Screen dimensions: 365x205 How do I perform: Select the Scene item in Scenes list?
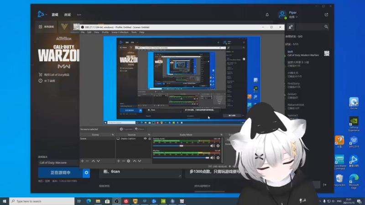click(x=97, y=138)
